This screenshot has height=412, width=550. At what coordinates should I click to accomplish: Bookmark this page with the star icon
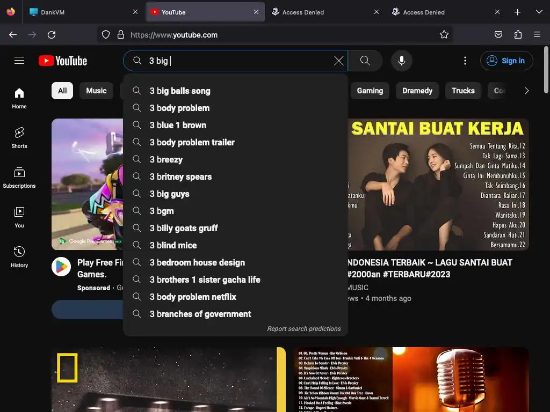444,34
